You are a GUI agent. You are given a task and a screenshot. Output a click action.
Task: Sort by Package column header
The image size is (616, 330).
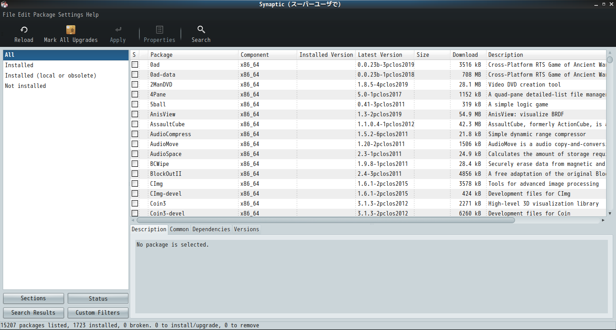click(x=193, y=55)
